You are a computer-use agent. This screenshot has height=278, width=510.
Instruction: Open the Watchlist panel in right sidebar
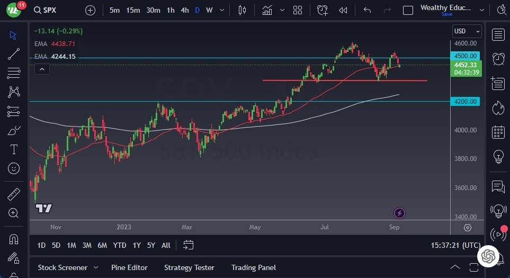pyautogui.click(x=498, y=35)
